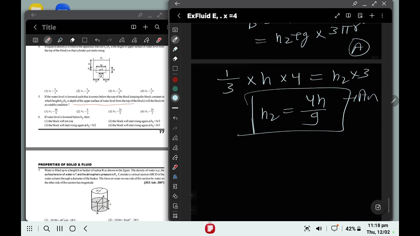Toggle reading mode in ExFluid note
420x236 pixels.
point(348,16)
